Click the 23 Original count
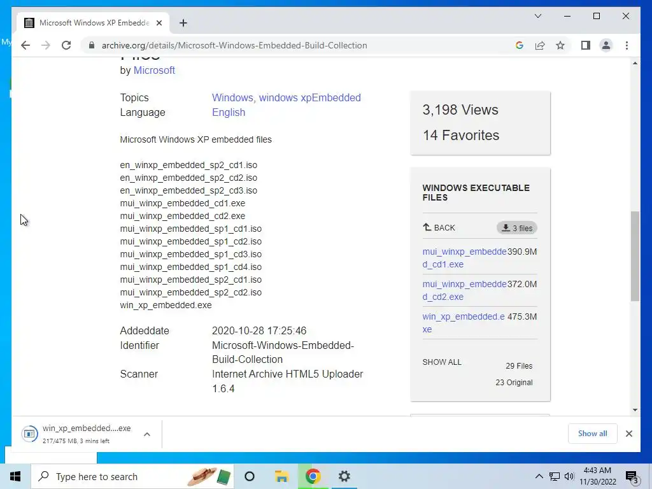Viewport: 652px width, 489px height. [514, 383]
